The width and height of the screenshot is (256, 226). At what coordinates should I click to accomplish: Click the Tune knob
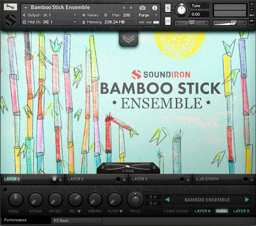tap(181, 8)
